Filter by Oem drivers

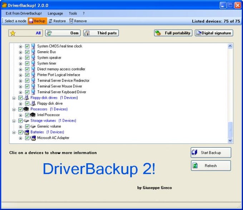(x=63, y=33)
